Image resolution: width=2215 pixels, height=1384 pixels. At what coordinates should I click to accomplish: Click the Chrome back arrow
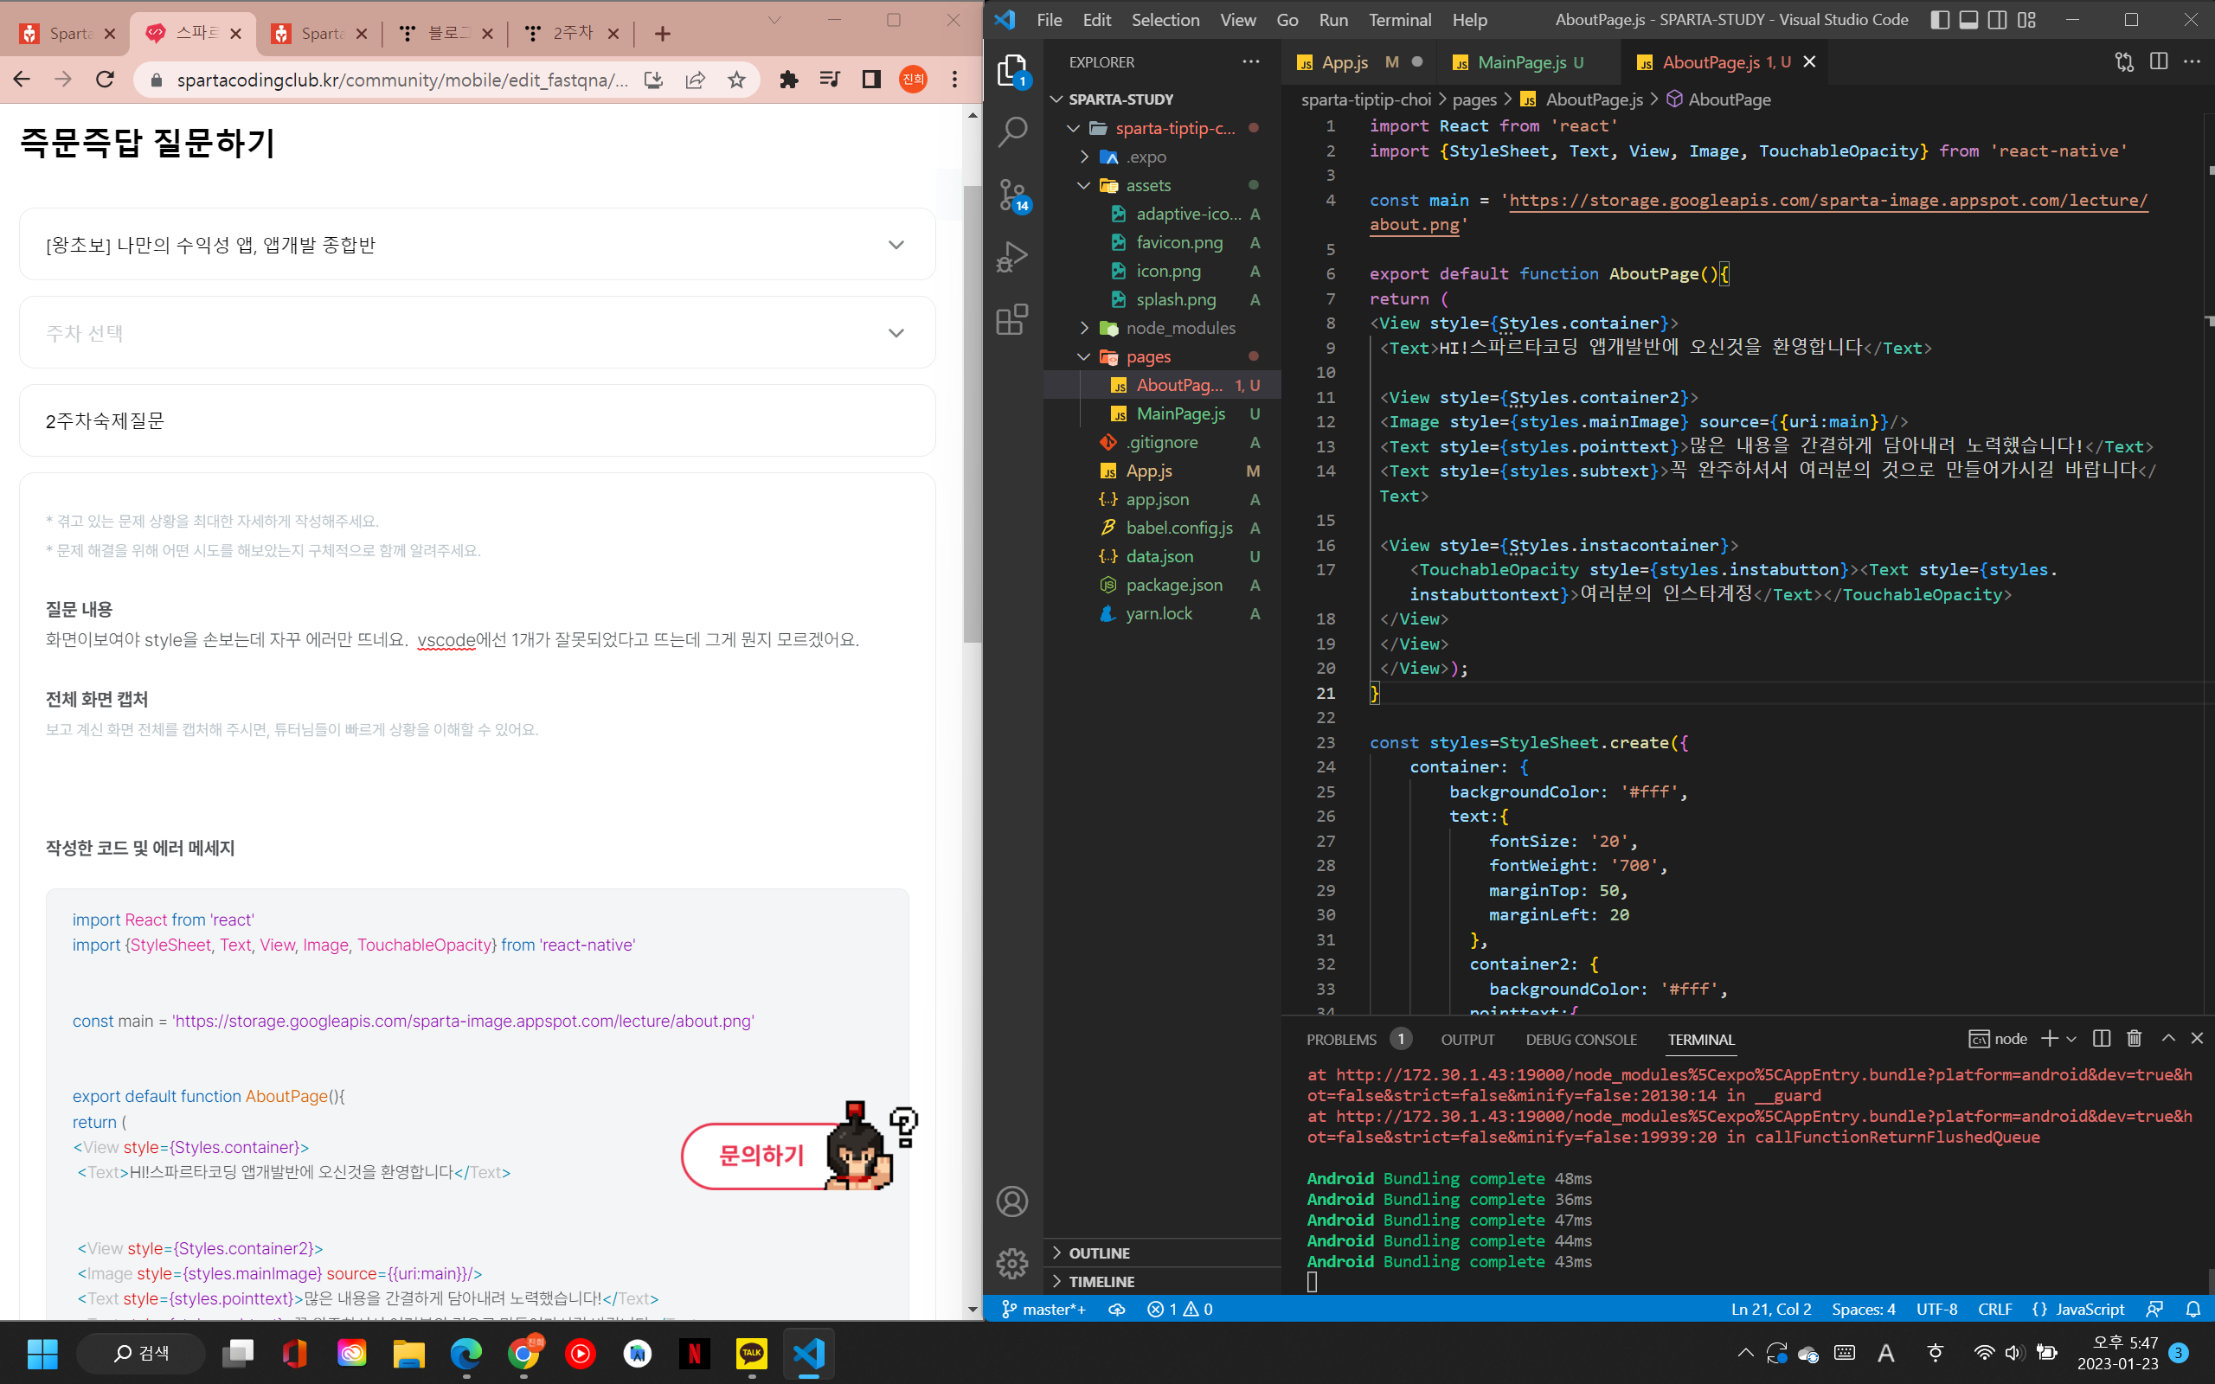[x=22, y=80]
